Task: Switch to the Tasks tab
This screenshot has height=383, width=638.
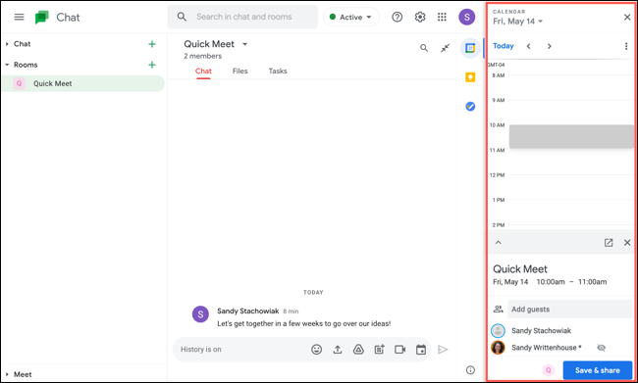Action: click(278, 72)
